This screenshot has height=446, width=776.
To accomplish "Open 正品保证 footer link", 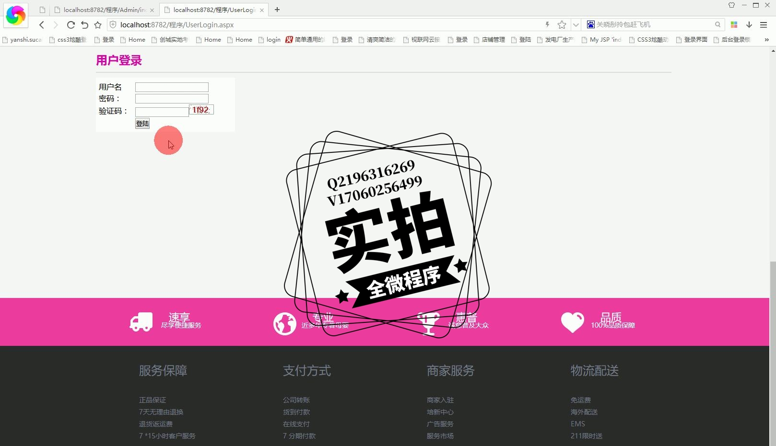I will 153,400.
